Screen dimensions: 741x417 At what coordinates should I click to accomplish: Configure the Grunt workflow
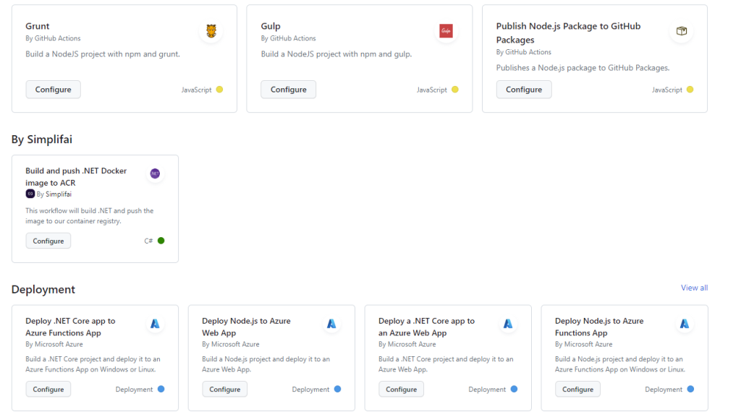click(53, 90)
